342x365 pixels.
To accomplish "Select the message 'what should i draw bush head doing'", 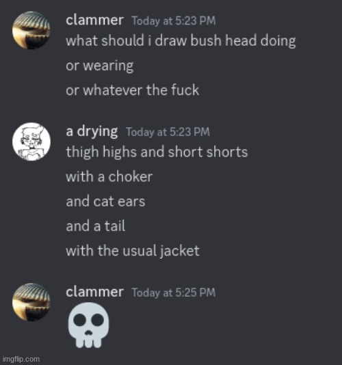I will pos(181,41).
